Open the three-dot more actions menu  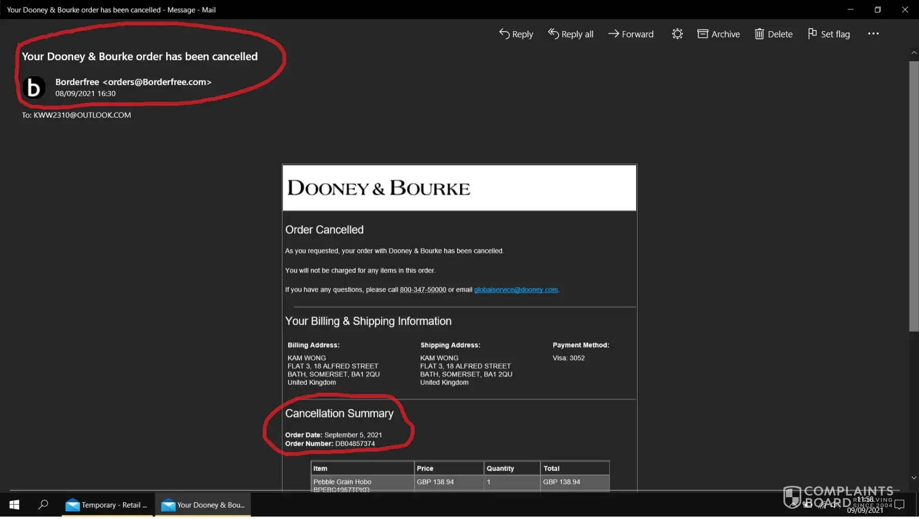click(873, 34)
